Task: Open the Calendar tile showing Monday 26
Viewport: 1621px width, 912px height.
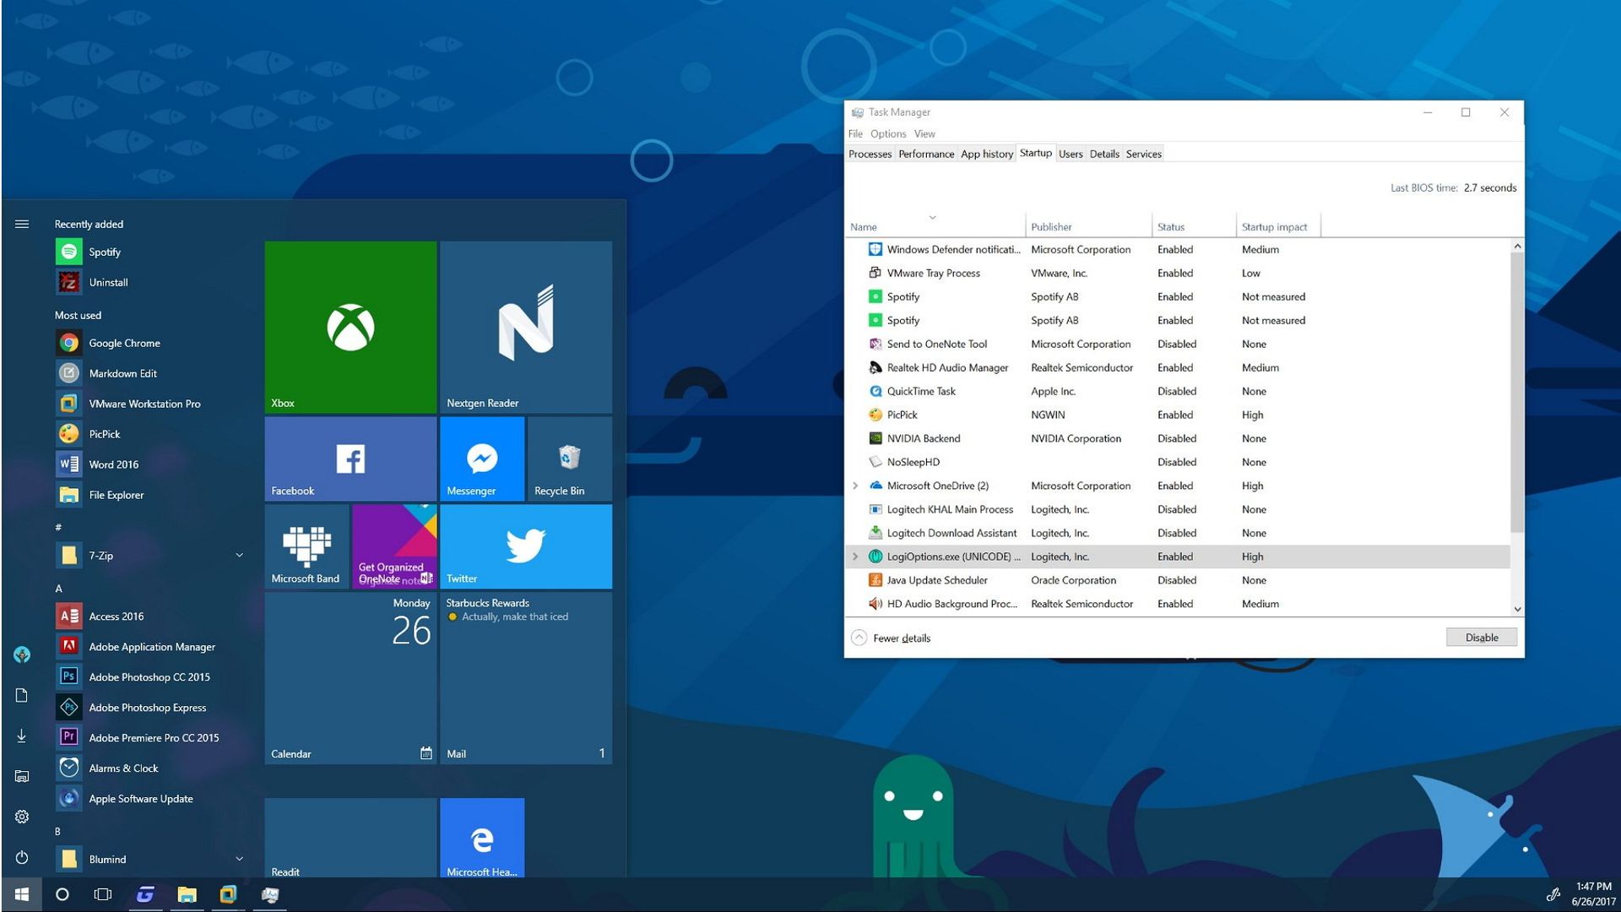Action: click(x=350, y=676)
